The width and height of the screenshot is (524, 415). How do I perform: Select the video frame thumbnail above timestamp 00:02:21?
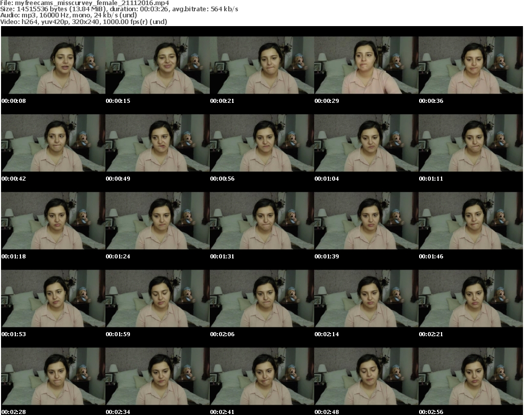click(471, 298)
